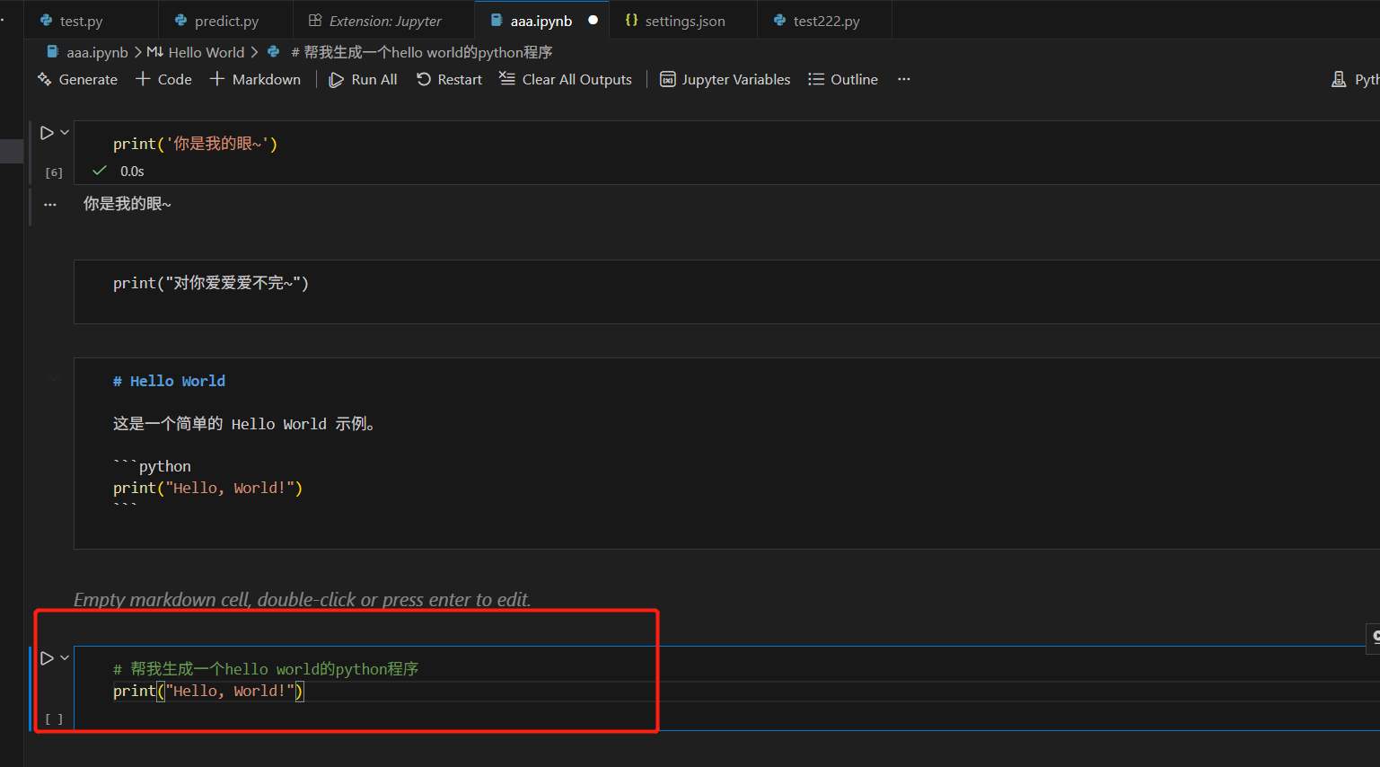Click the green success checkmark beside 0.0s
Viewport: 1380px width, 767px height.
100,171
